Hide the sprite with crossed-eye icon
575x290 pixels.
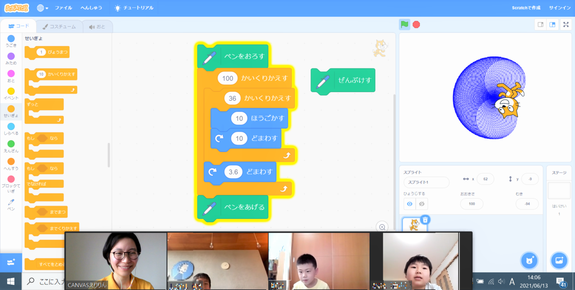coord(422,204)
